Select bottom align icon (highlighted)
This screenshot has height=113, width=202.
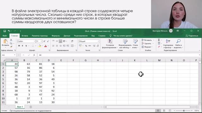point(60,41)
